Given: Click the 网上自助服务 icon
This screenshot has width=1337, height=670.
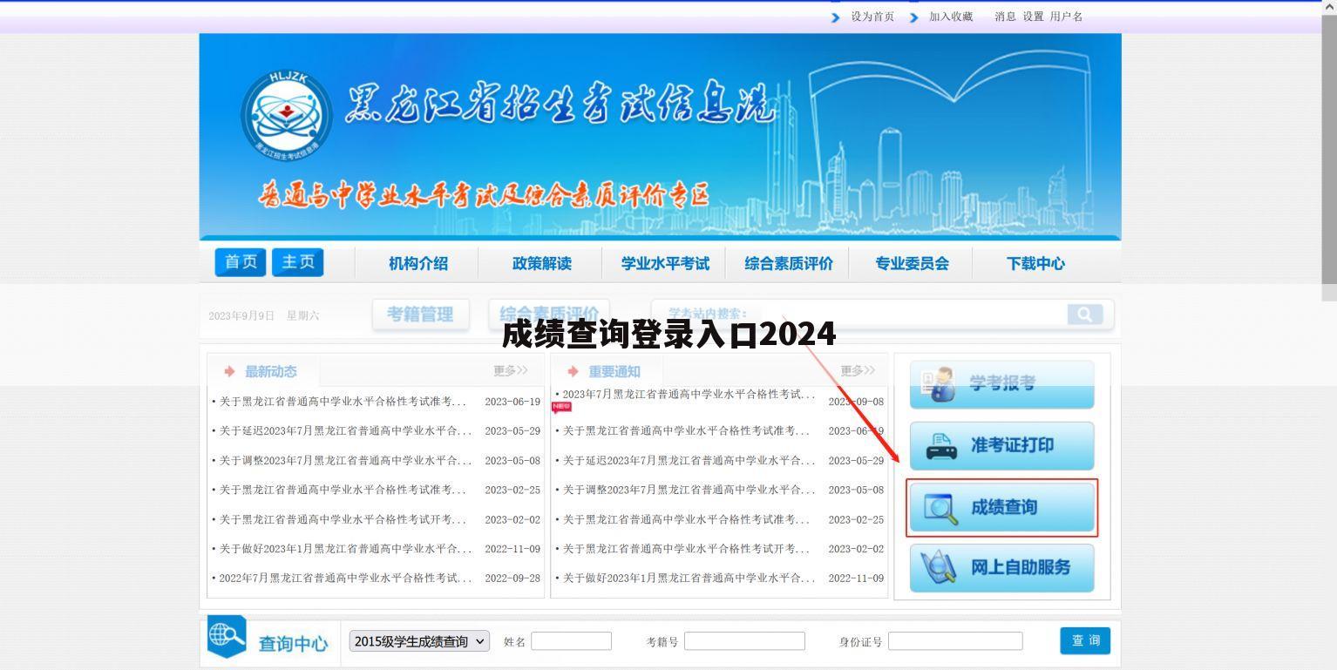Looking at the screenshot, I should click(x=939, y=567).
